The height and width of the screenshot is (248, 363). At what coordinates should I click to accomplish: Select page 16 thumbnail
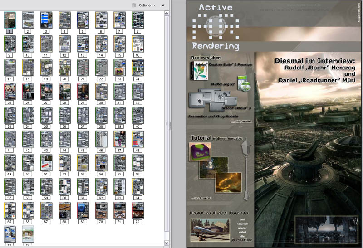pos(138,44)
